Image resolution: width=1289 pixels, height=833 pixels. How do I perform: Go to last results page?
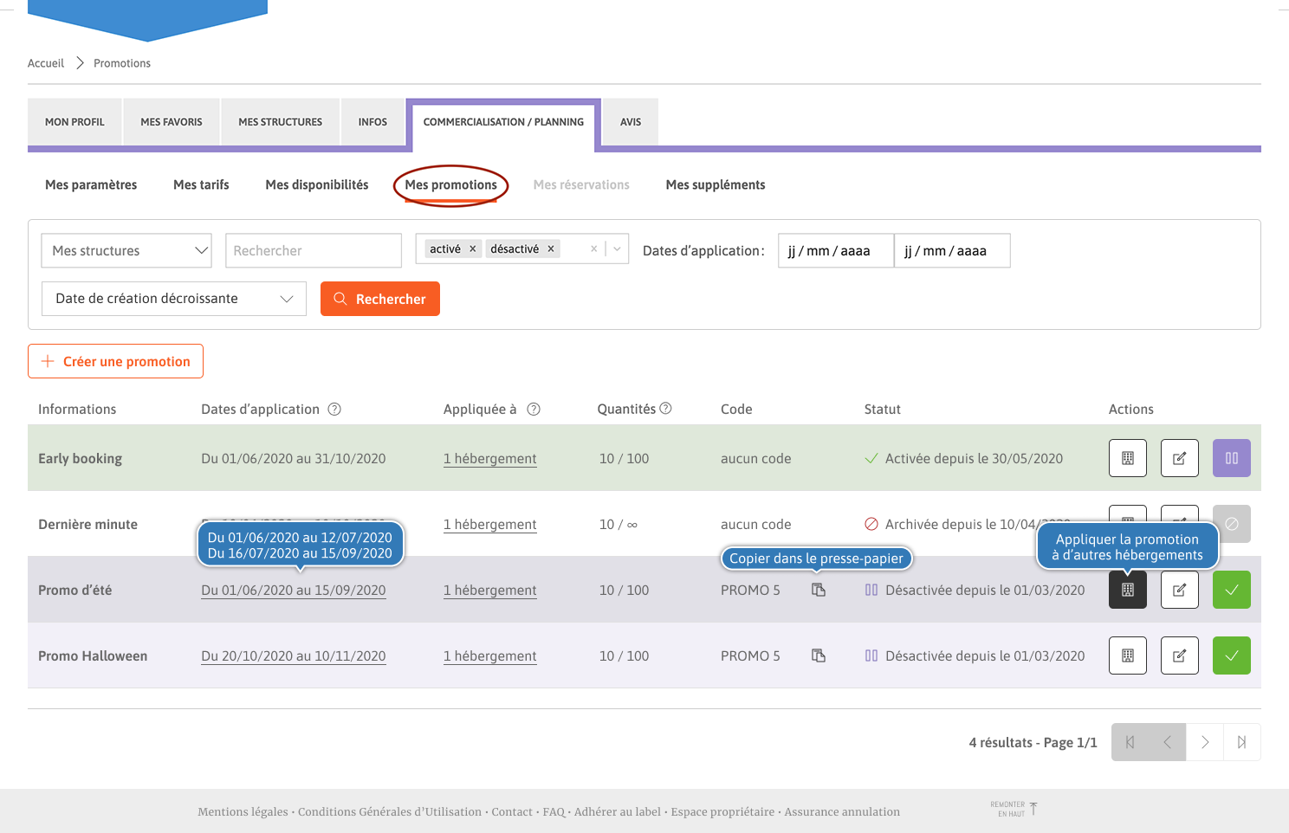coord(1241,742)
